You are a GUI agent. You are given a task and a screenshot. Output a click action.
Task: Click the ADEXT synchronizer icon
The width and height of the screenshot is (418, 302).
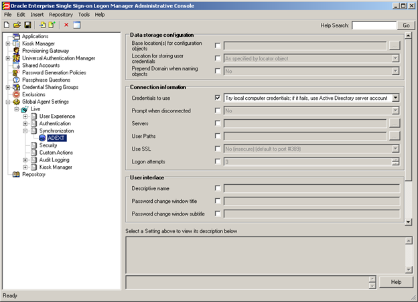click(42, 138)
